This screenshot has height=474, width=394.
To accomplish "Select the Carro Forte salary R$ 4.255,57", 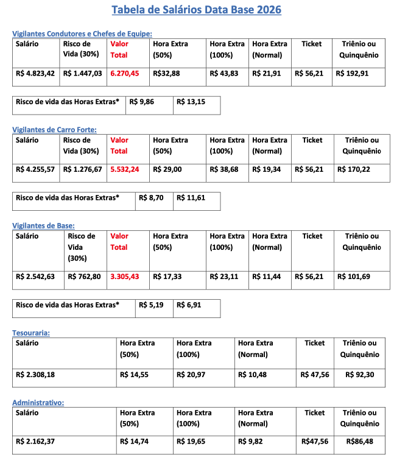I will click(35, 169).
